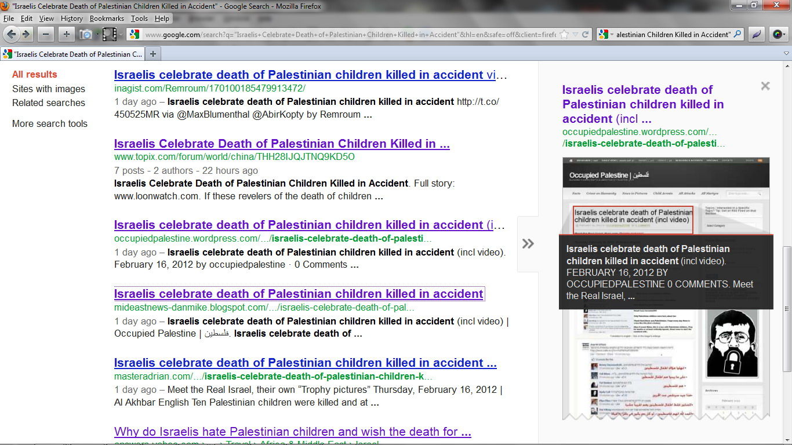Open the inagist.com result title link

(x=311, y=75)
